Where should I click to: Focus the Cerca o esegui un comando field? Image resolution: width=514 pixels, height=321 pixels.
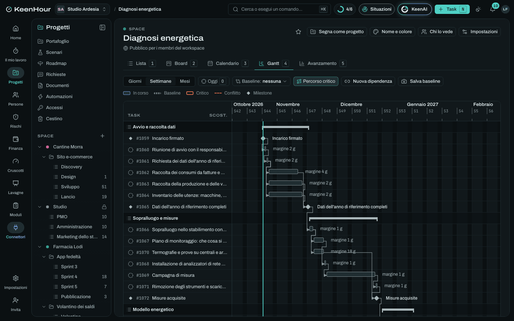point(279,9)
